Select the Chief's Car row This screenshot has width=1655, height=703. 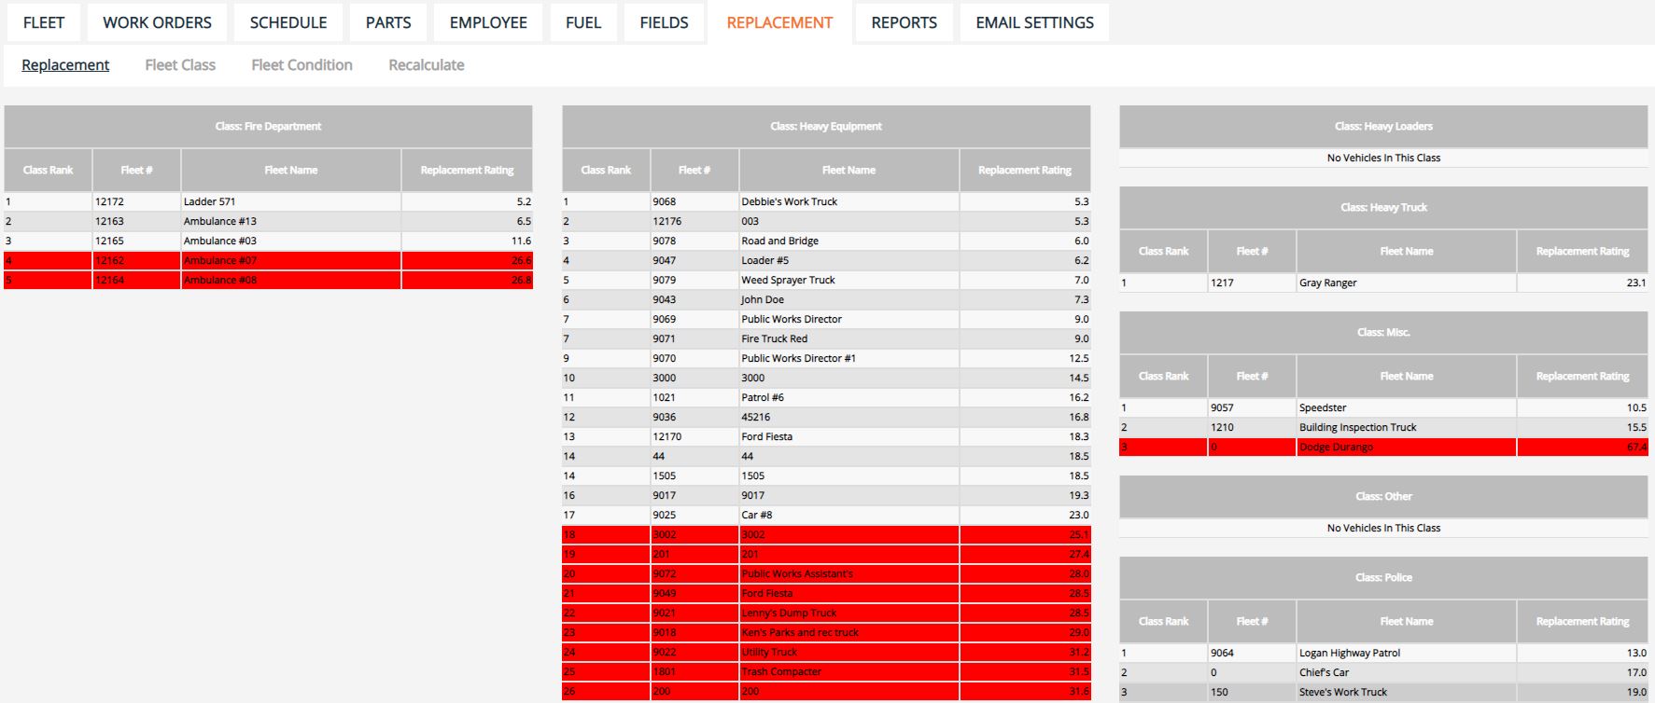(1383, 672)
